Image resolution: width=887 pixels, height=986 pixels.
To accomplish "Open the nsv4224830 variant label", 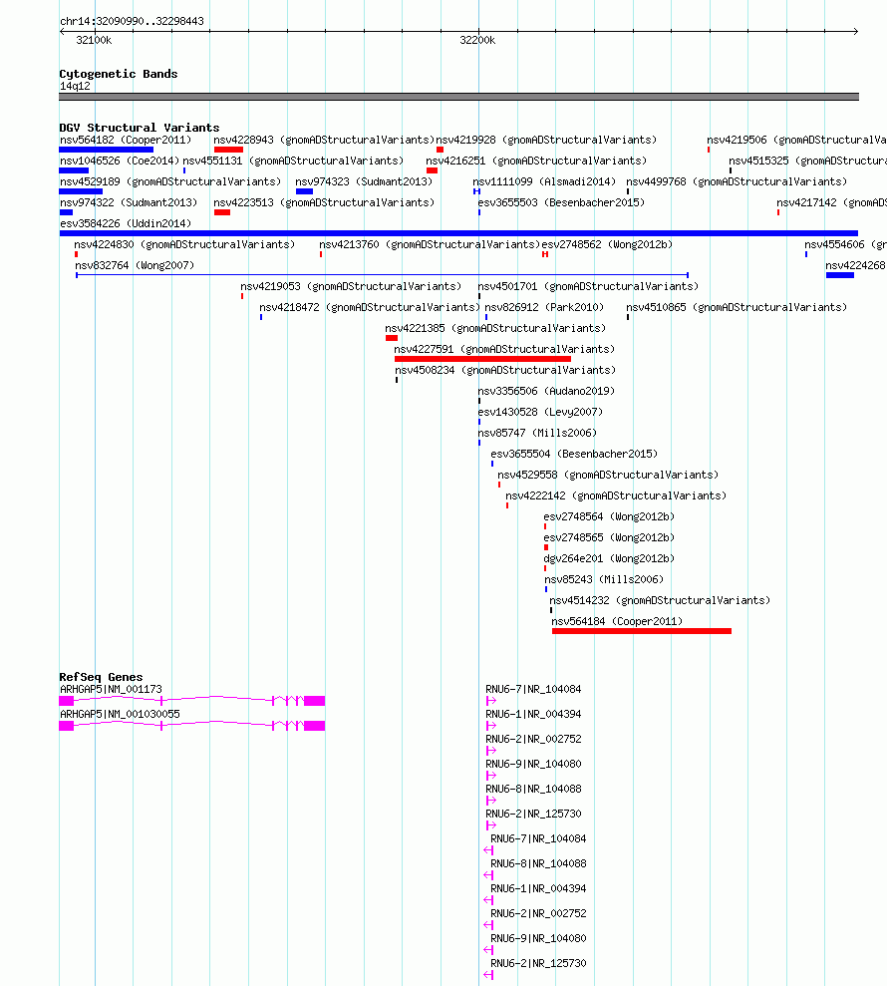I will point(184,244).
